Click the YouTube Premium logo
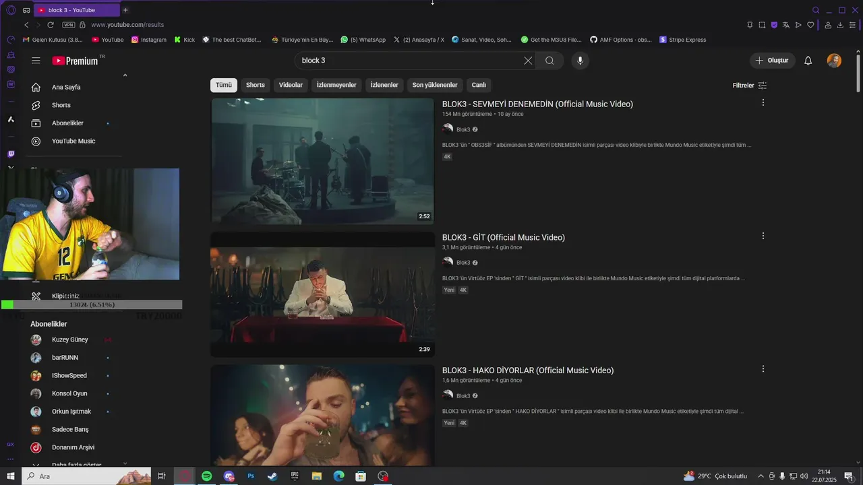The image size is (863, 485). point(75,61)
